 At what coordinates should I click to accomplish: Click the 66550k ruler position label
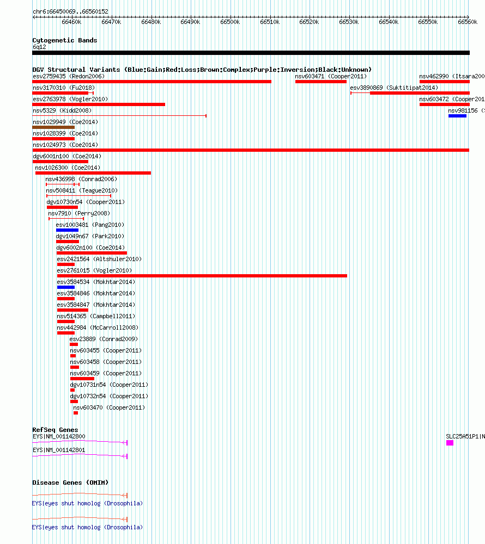click(x=428, y=22)
